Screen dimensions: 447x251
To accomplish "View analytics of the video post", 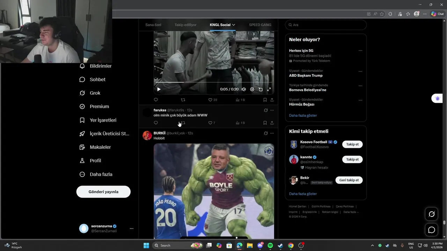I will click(240, 100).
